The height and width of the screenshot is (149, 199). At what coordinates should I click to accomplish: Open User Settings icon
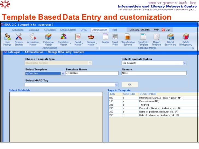(7, 37)
